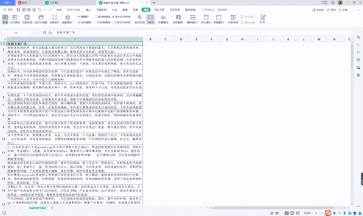
Task: Uncheck Show Row and Column Headers
Action: [x=113, y=17]
